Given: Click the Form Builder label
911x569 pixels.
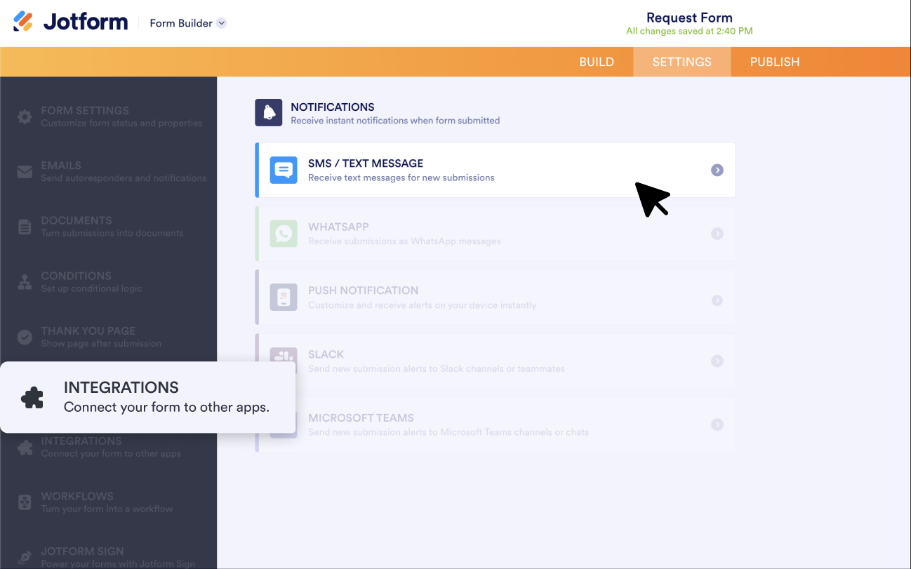Looking at the screenshot, I should (181, 23).
